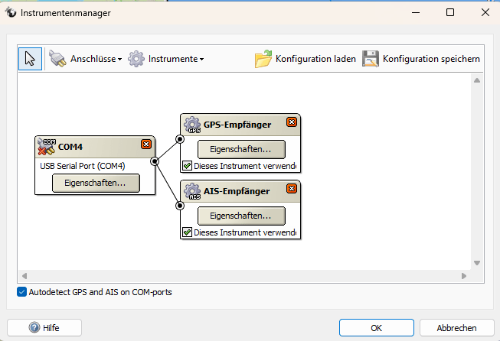
Task: Click the Konfiguration speichern floppy disk icon
Action: 371,59
